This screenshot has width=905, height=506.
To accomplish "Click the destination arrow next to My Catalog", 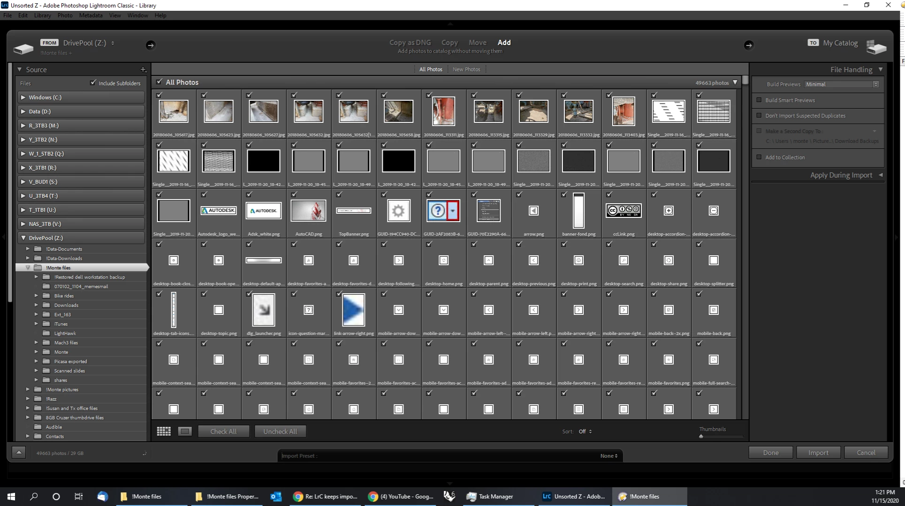I will [x=748, y=45].
